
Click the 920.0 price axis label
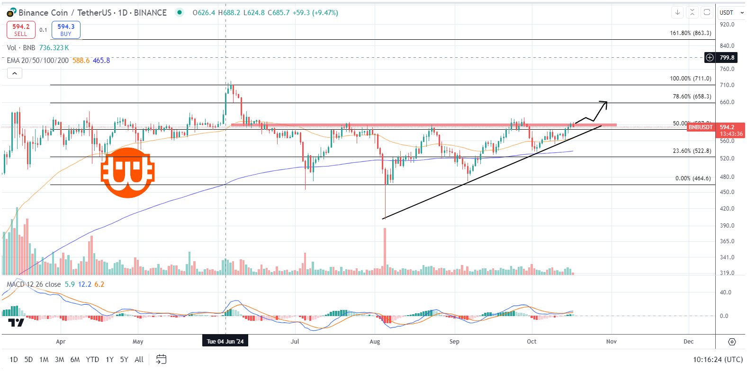click(727, 25)
